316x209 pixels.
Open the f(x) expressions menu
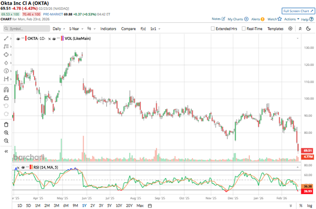pyautogui.click(x=143, y=29)
